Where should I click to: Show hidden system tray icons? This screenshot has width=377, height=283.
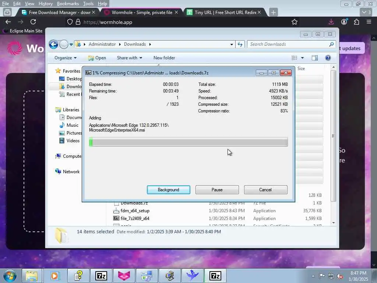(x=313, y=276)
